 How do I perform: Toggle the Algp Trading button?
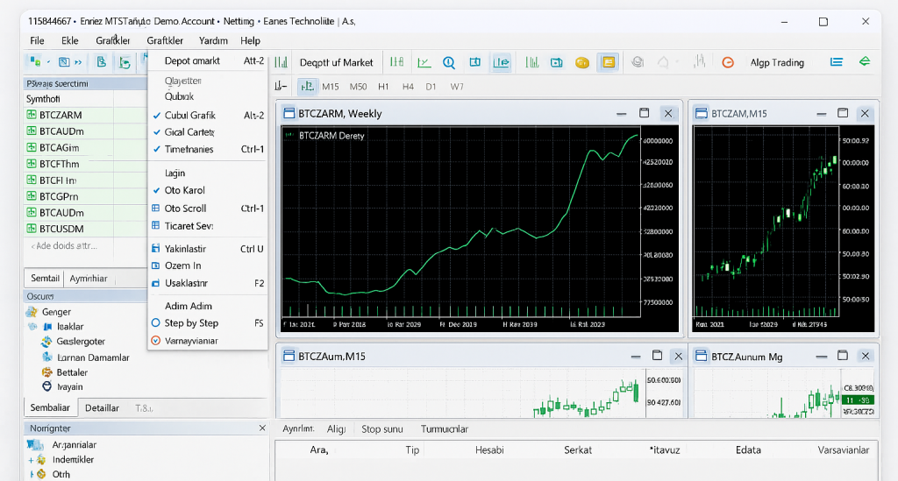(x=777, y=62)
